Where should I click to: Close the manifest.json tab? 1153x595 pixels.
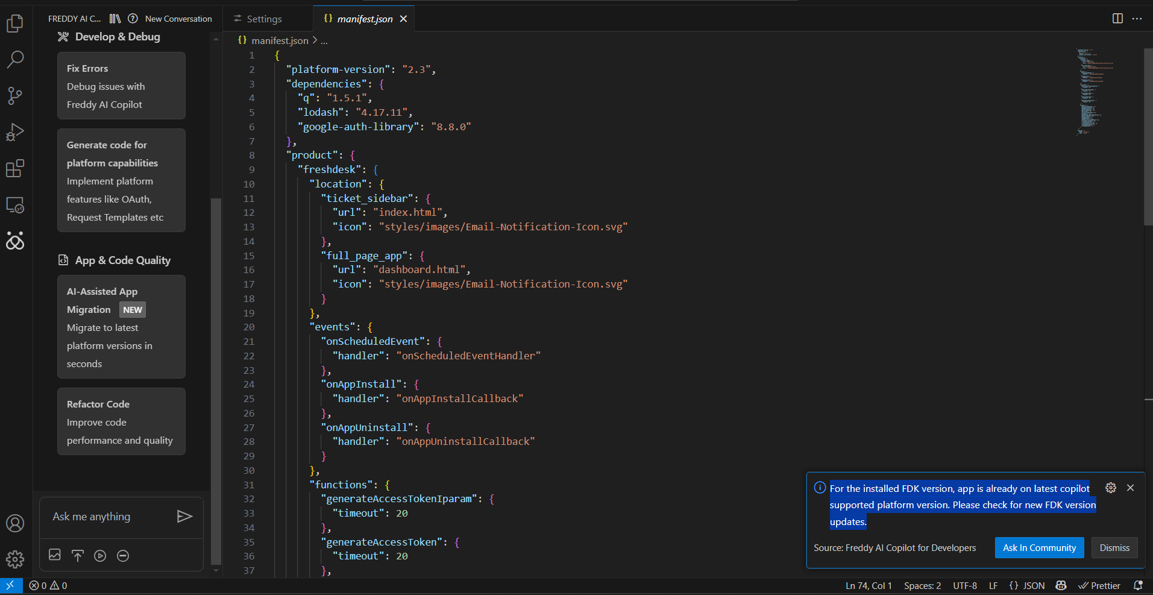tap(403, 19)
